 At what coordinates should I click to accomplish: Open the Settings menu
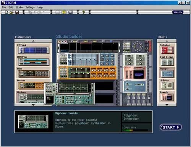30,7
